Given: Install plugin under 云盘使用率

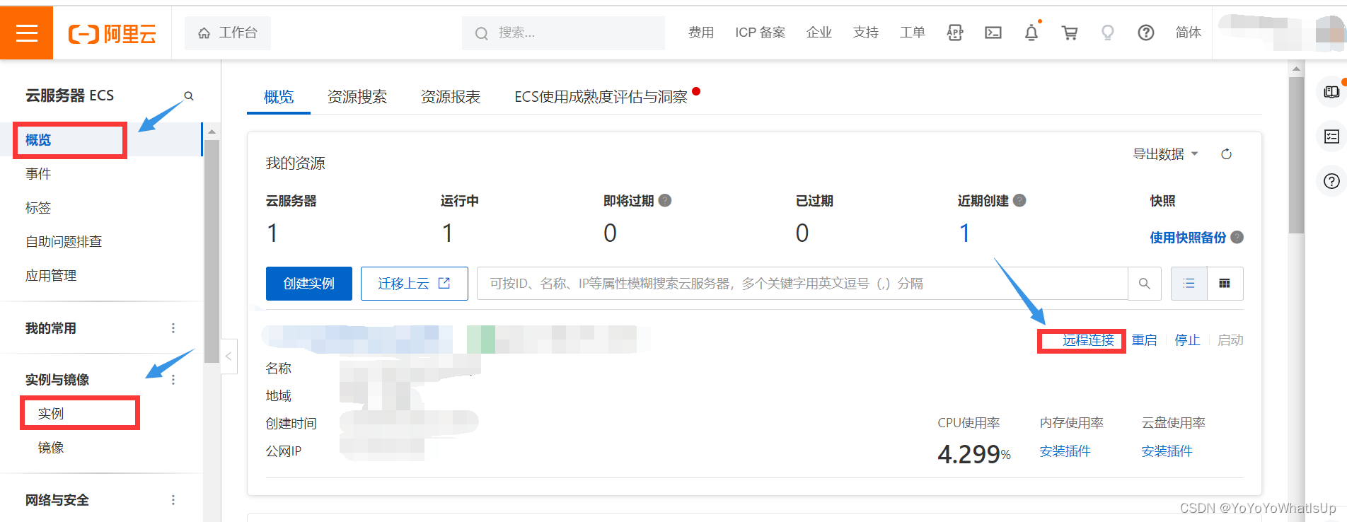Looking at the screenshot, I should click(1167, 451).
